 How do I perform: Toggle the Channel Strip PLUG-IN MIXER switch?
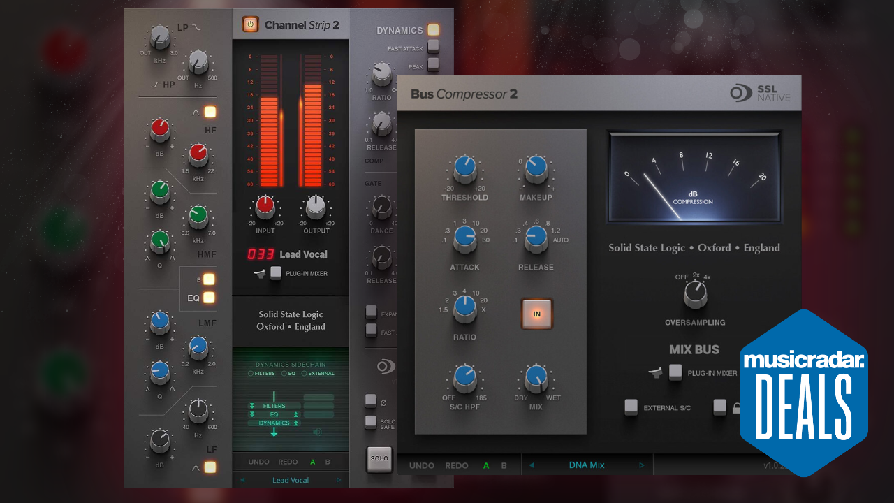pos(276,273)
